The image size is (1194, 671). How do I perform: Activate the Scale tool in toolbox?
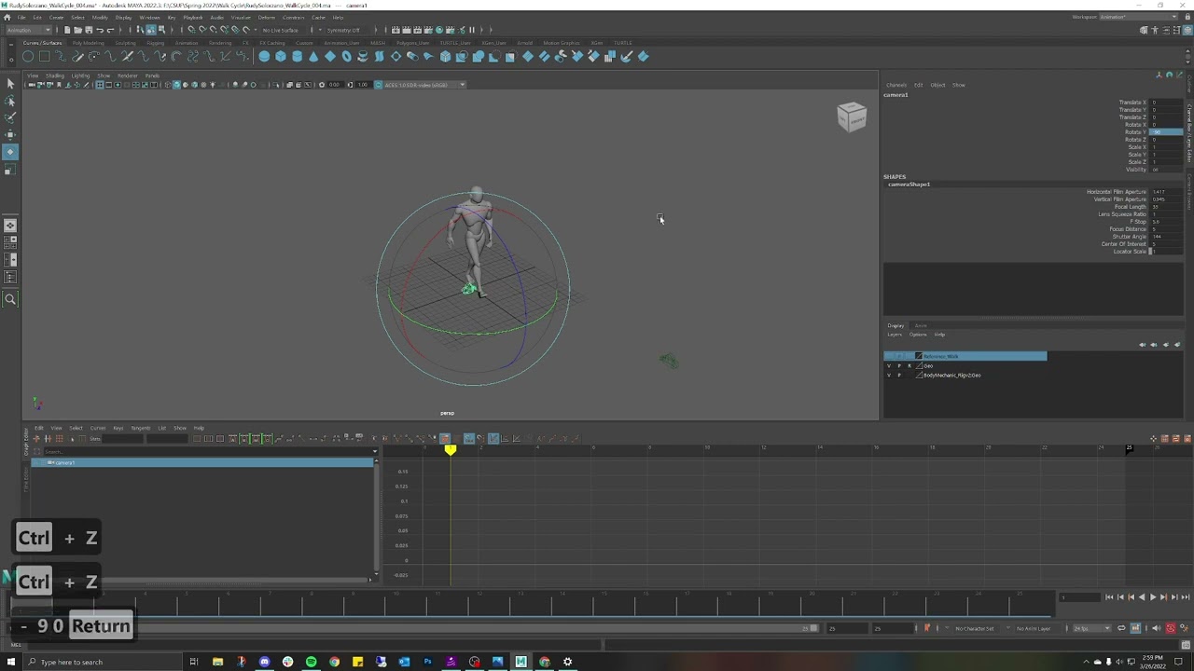click(10, 170)
